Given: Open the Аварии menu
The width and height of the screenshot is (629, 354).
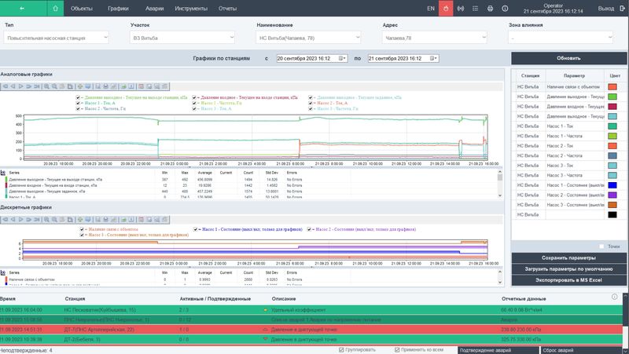Looking at the screenshot, I should point(153,9).
